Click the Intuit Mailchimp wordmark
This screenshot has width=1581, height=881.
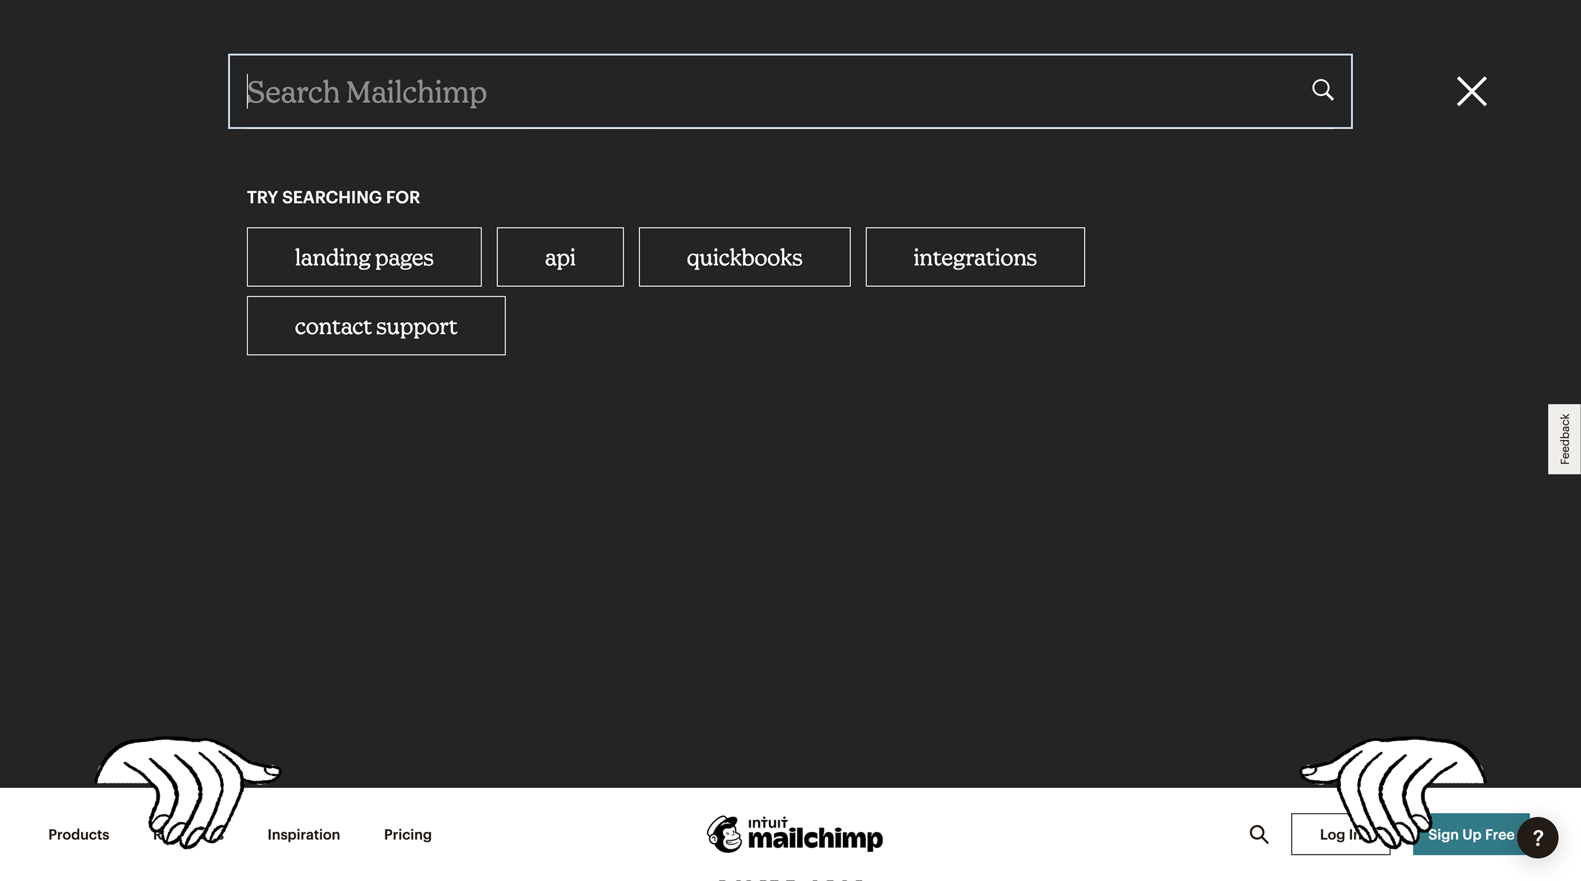[x=815, y=835]
